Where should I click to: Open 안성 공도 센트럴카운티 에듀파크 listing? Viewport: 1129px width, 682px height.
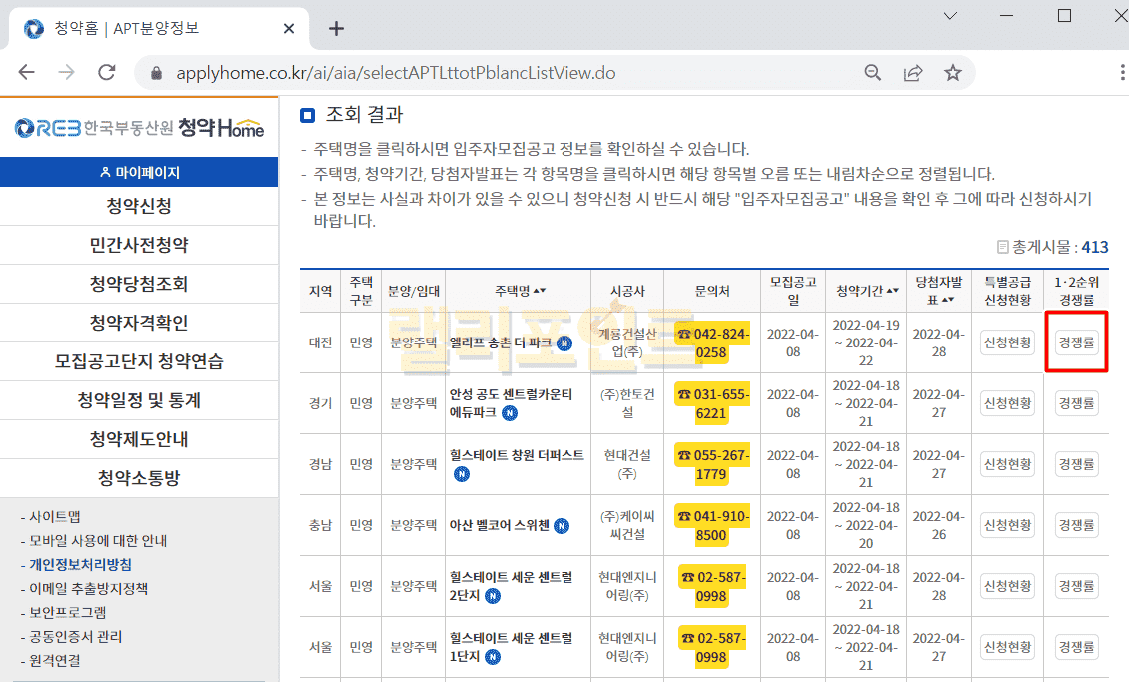511,402
